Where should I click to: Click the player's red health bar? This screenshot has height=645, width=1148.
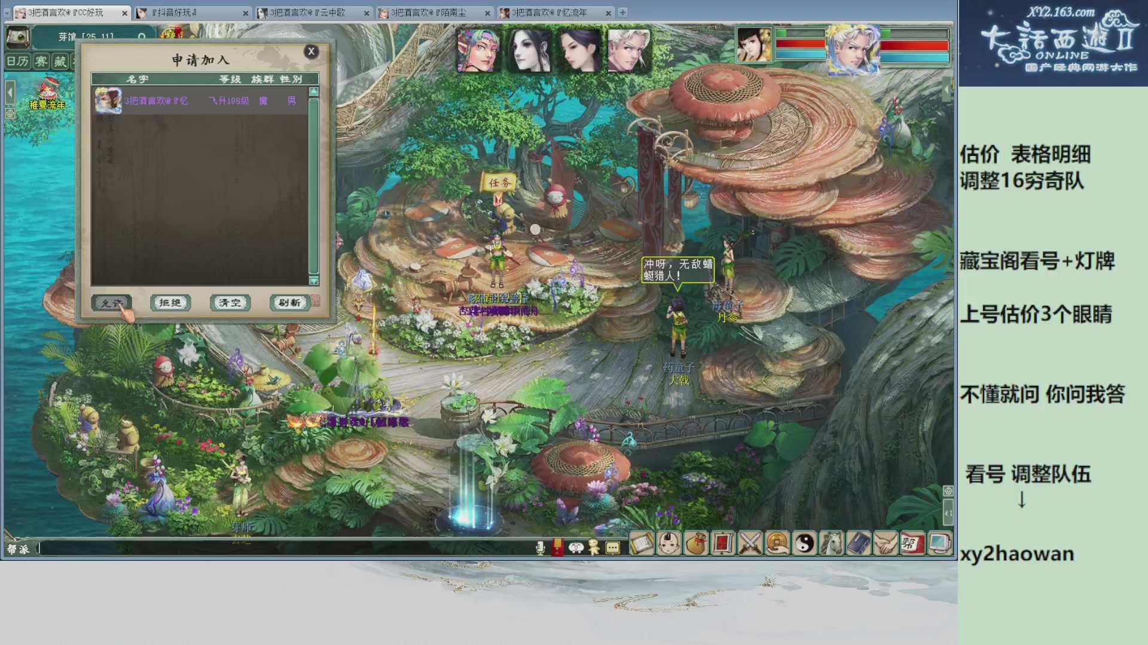(x=914, y=45)
